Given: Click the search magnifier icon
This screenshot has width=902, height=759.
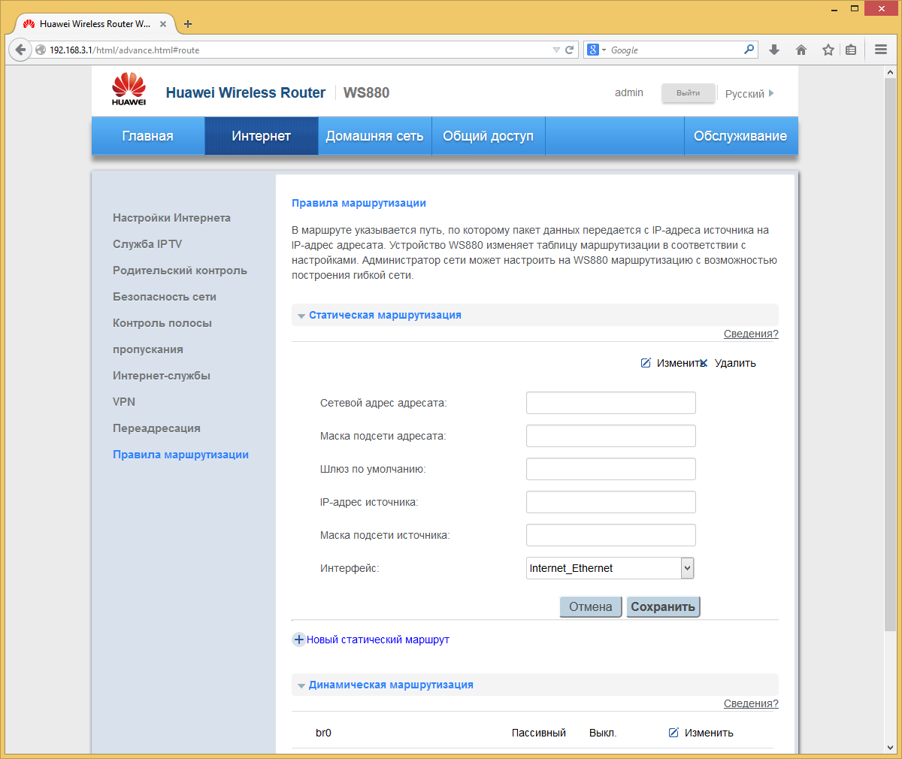Looking at the screenshot, I should point(749,50).
